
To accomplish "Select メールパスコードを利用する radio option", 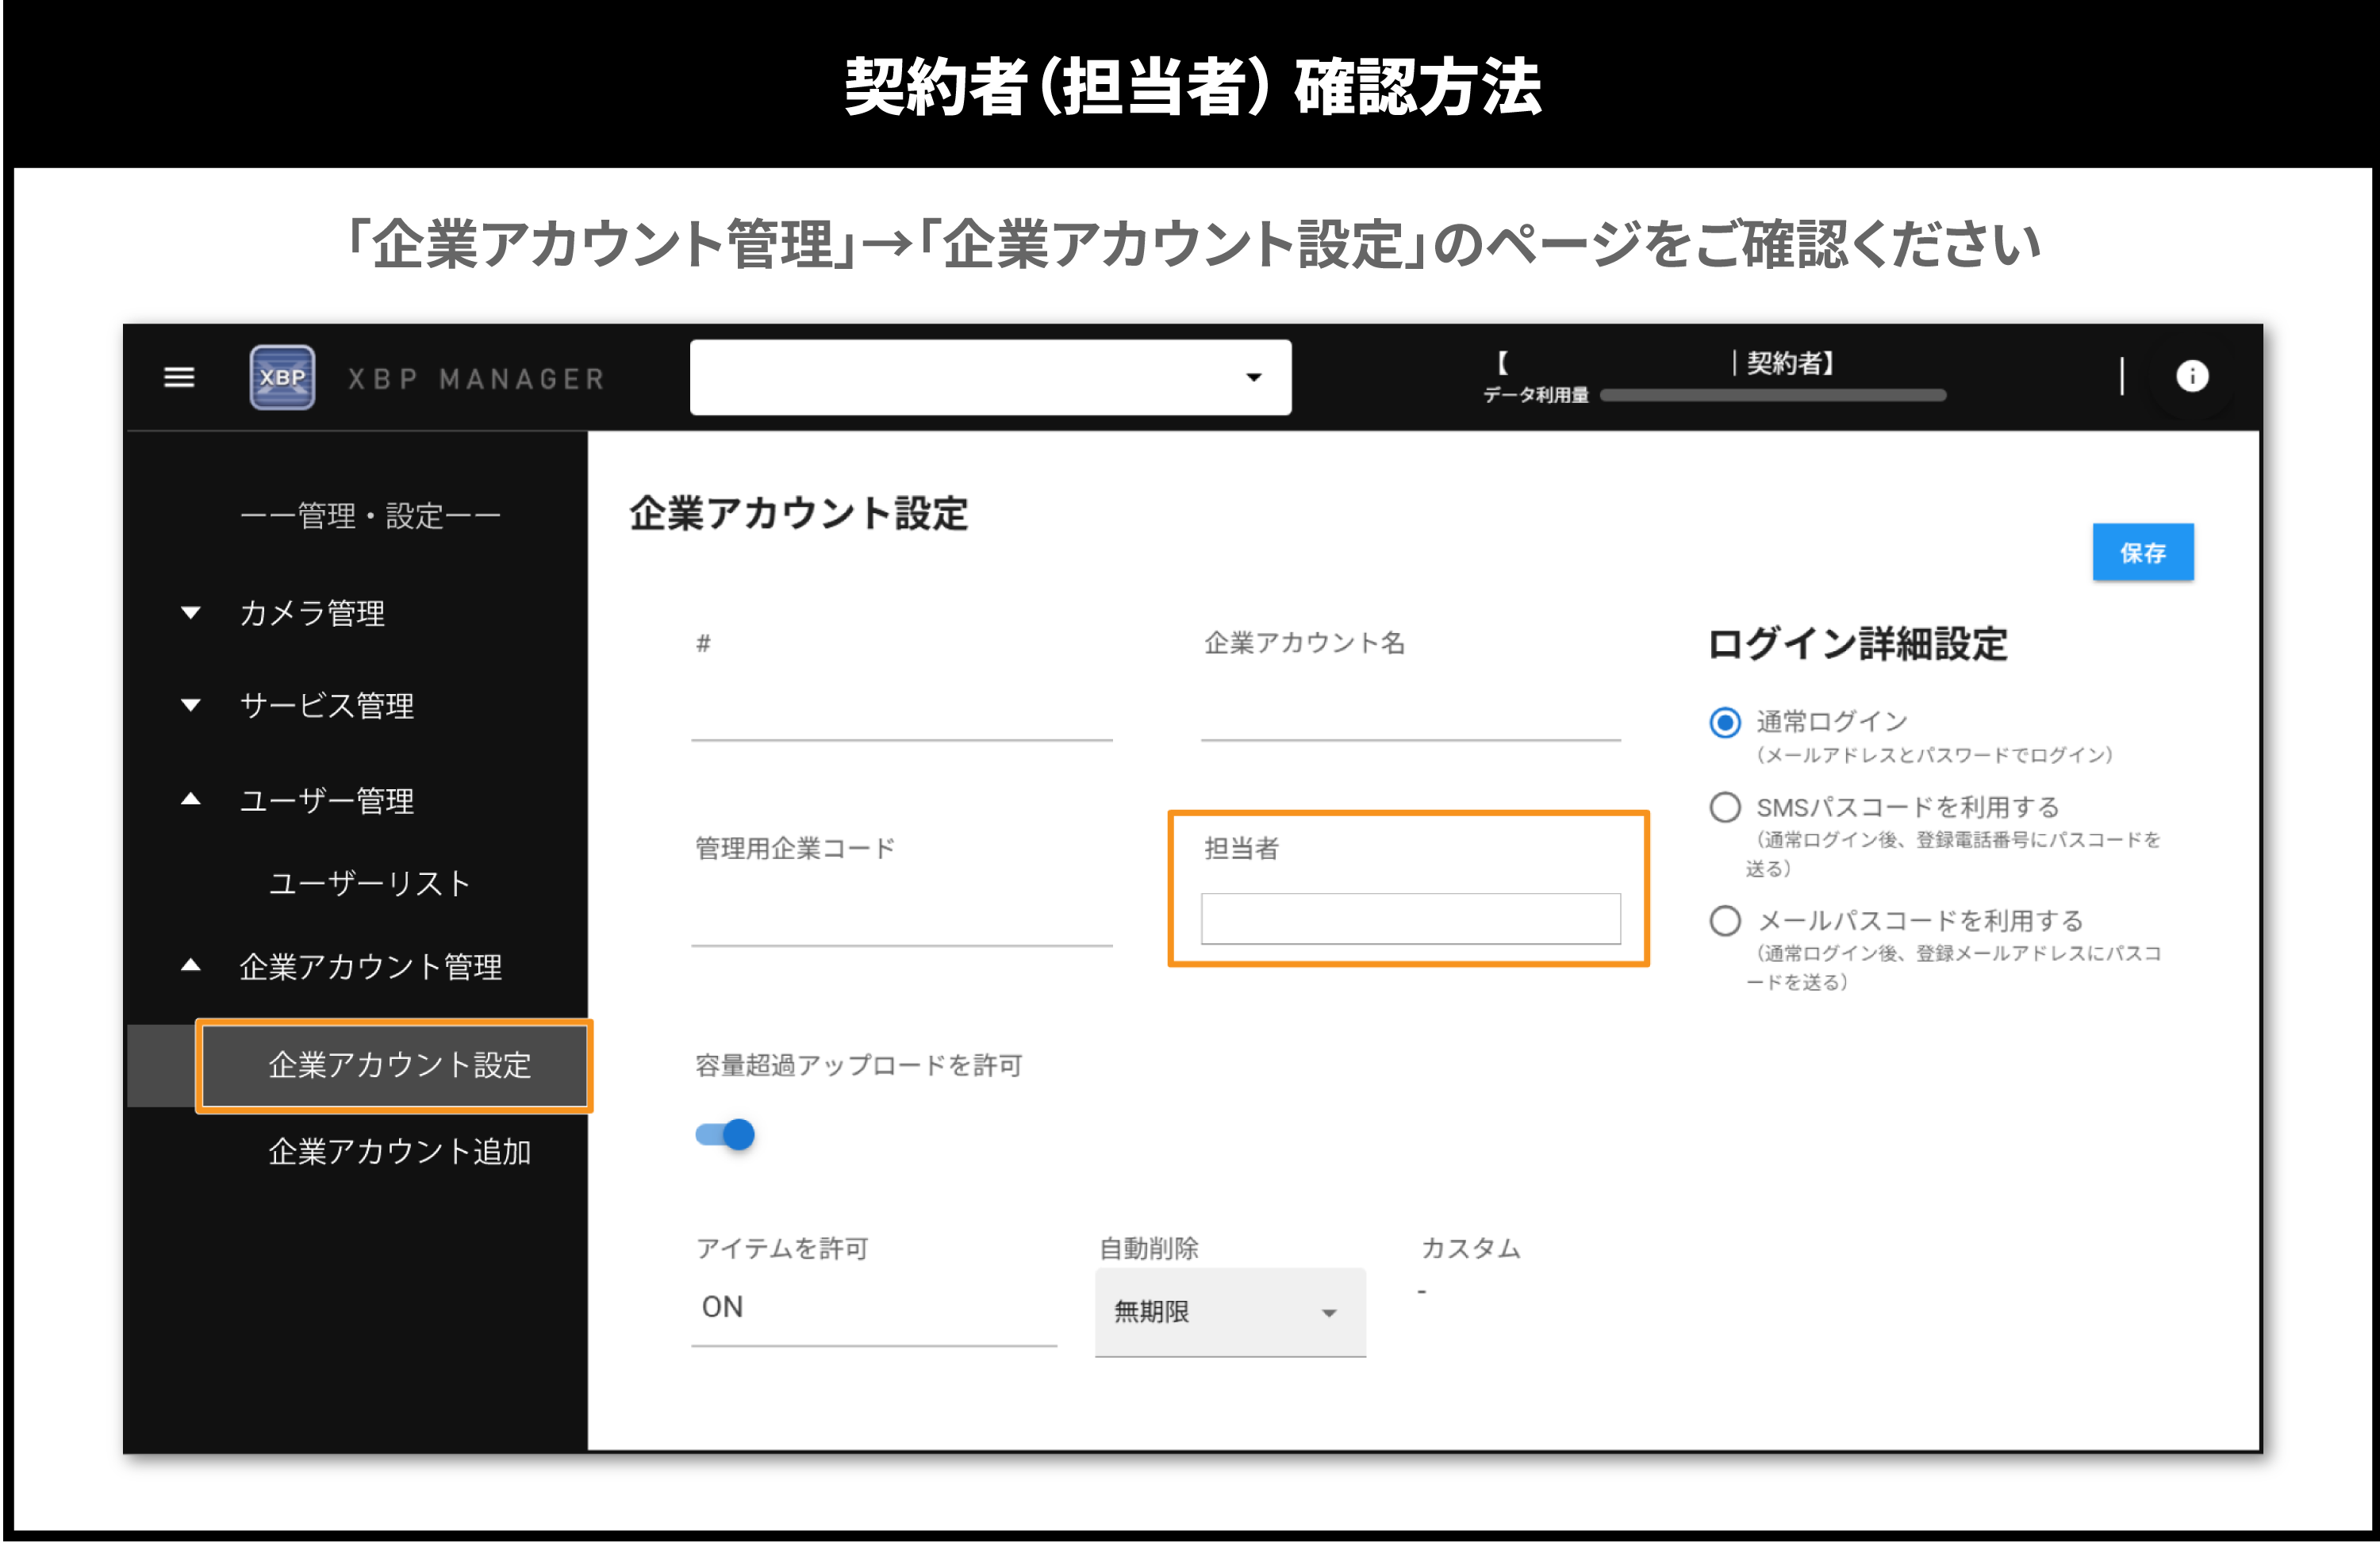I will [1725, 920].
